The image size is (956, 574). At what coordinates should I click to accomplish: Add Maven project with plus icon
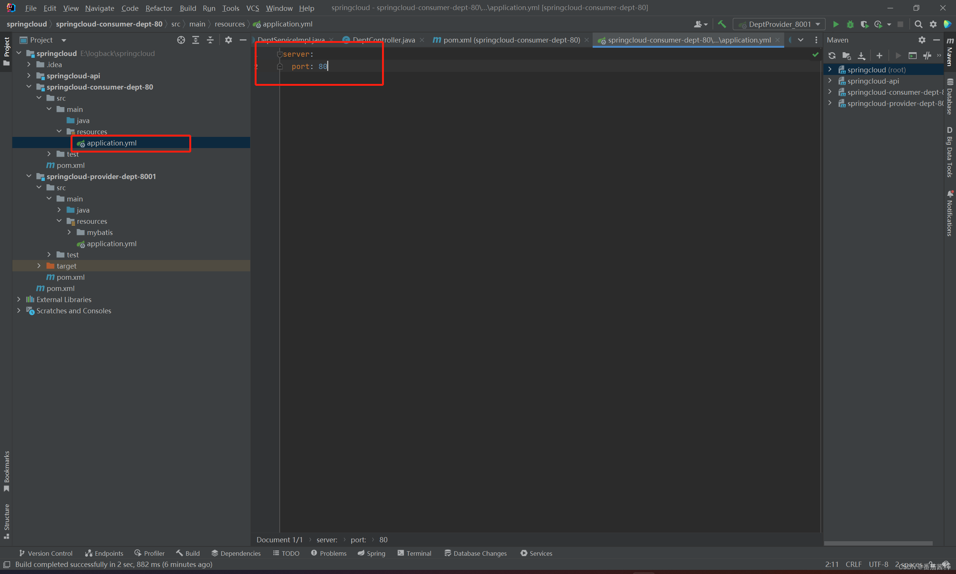tap(879, 56)
